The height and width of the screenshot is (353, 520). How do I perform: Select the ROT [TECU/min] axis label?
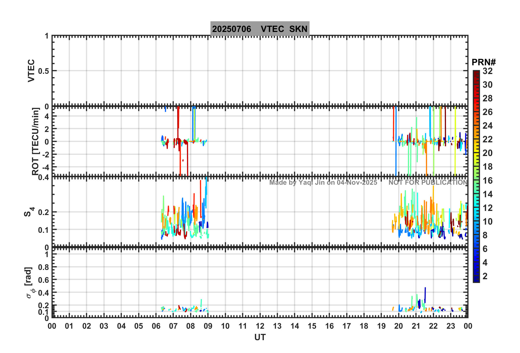click(35, 141)
